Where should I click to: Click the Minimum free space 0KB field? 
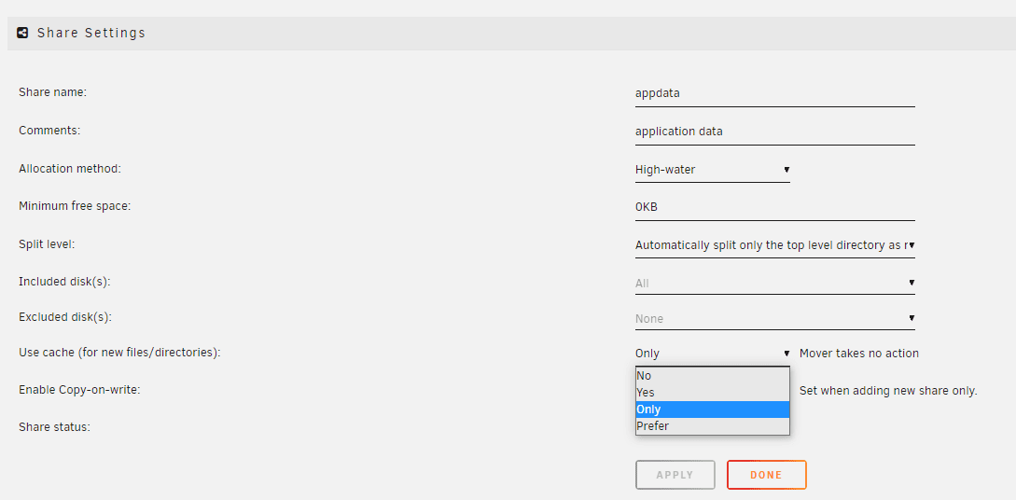pyautogui.click(x=775, y=207)
